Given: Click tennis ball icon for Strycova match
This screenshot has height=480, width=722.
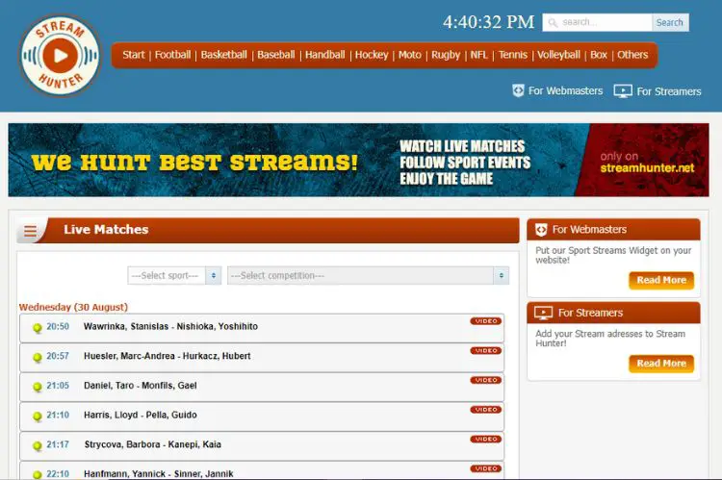Looking at the screenshot, I should pyautogui.click(x=38, y=445).
